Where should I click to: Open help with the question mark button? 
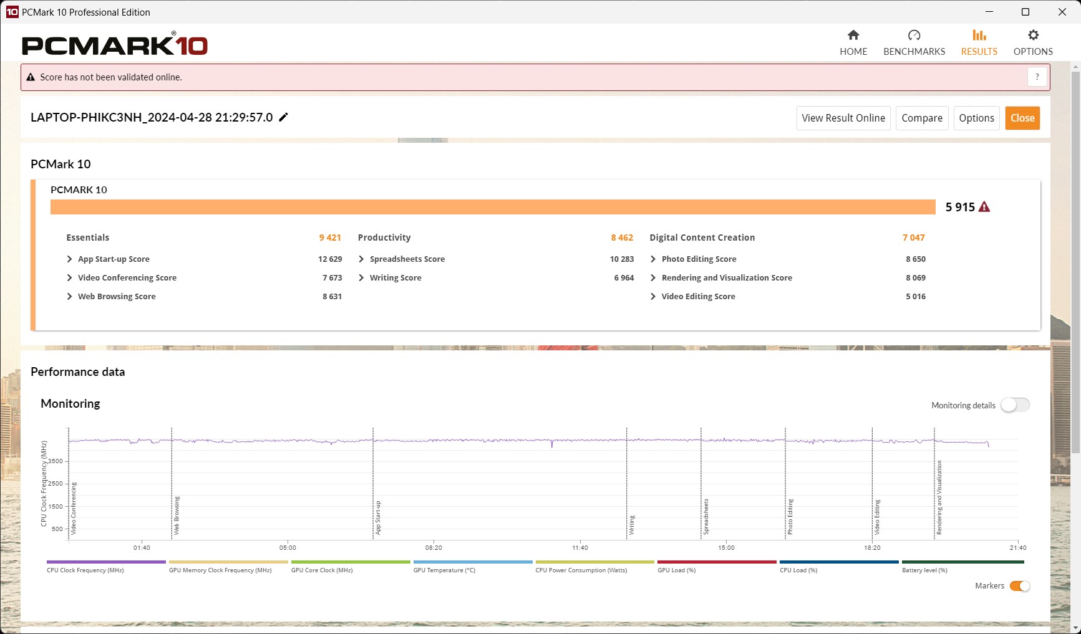click(x=1037, y=77)
